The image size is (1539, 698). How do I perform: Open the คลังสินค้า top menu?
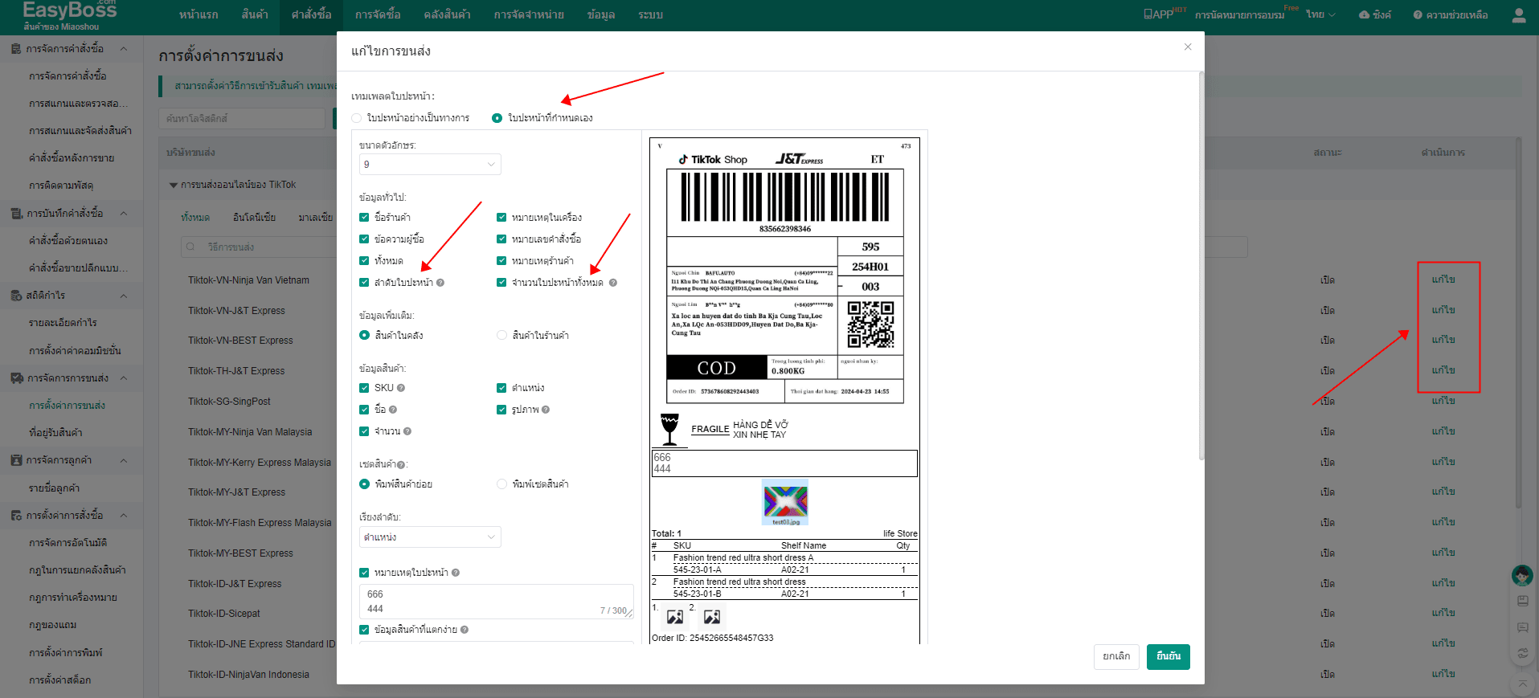click(447, 15)
